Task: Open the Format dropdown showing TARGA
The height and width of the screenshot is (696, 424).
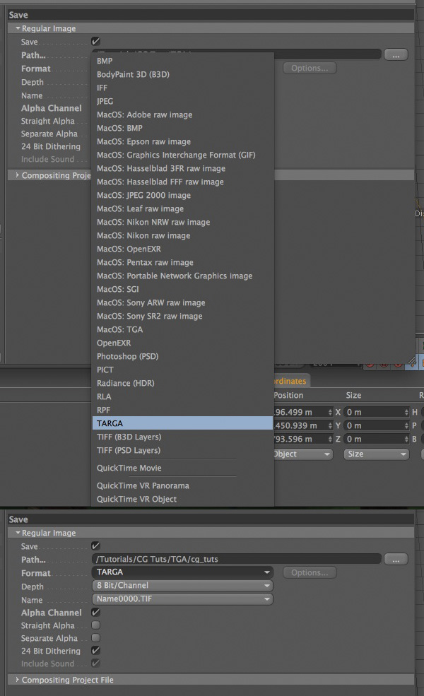Action: 182,572
